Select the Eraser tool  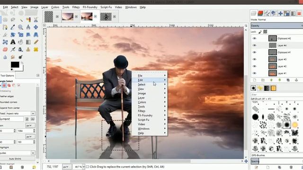pyautogui.click(x=5, y=50)
